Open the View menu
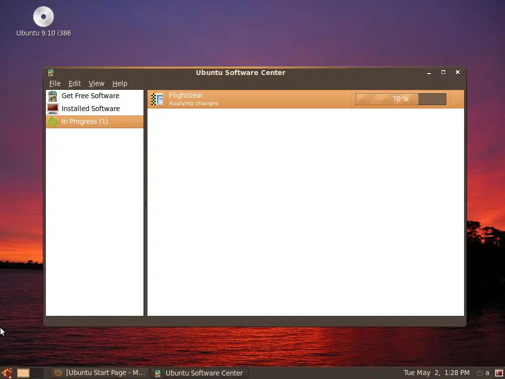This screenshot has width=505, height=379. pos(96,83)
